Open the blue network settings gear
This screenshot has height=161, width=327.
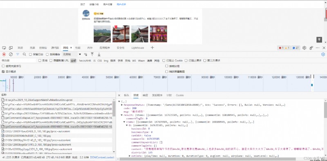323,54
